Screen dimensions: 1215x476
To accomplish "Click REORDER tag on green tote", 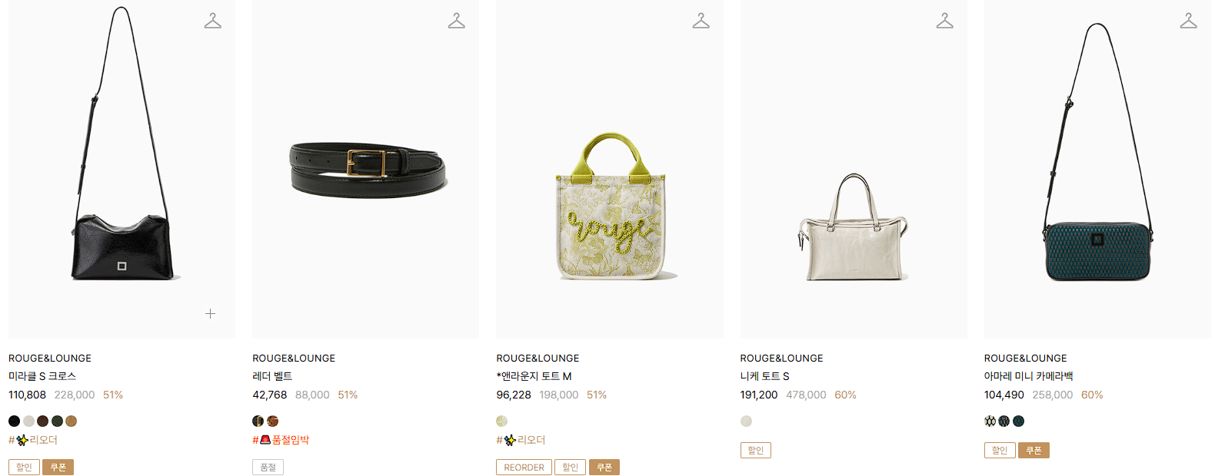I will pyautogui.click(x=524, y=467).
